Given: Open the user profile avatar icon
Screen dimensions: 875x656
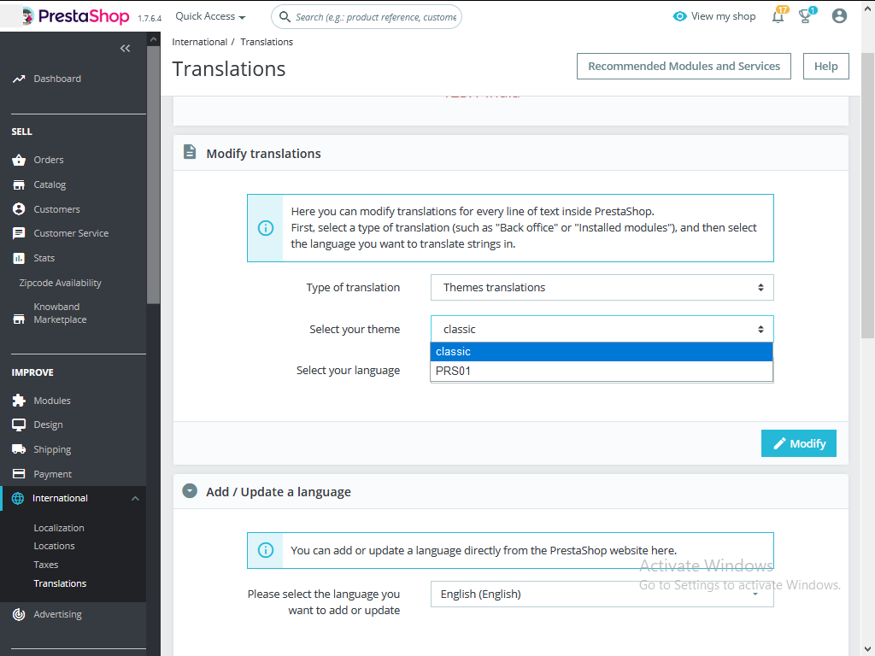Looking at the screenshot, I should click(x=839, y=16).
